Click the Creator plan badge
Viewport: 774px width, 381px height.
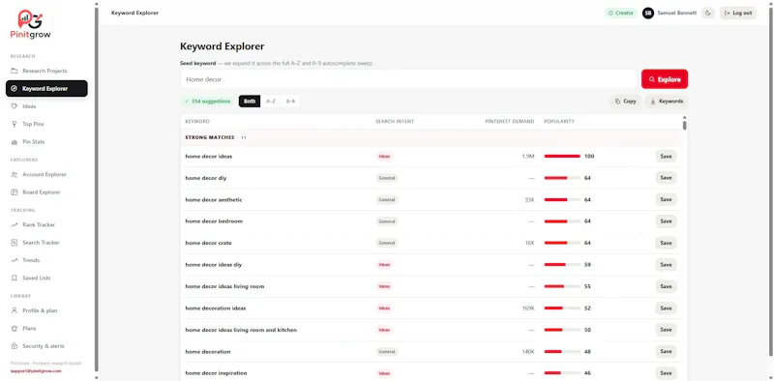click(621, 13)
